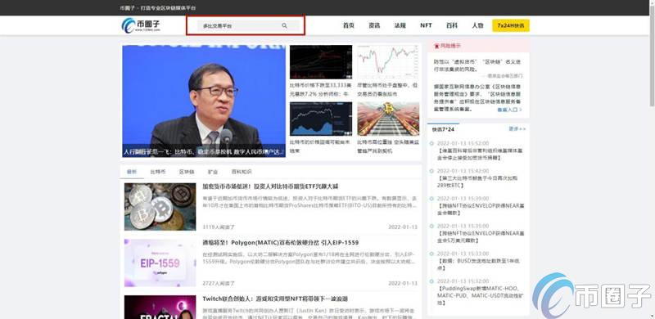Open article Twitch联合创始人 游戏和实用型NFT
The image size is (655, 319).
(x=275, y=299)
